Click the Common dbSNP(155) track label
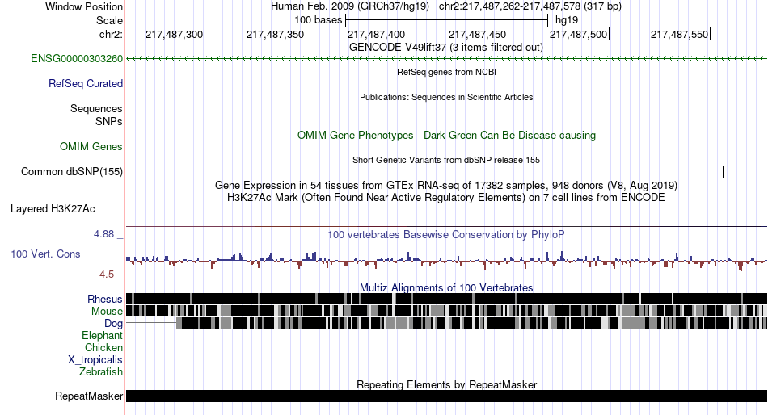This screenshot has width=768, height=415. [x=72, y=172]
